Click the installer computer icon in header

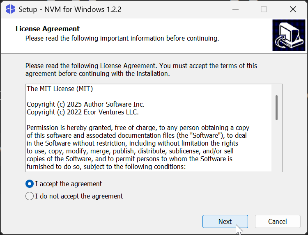pyautogui.click(x=289, y=36)
